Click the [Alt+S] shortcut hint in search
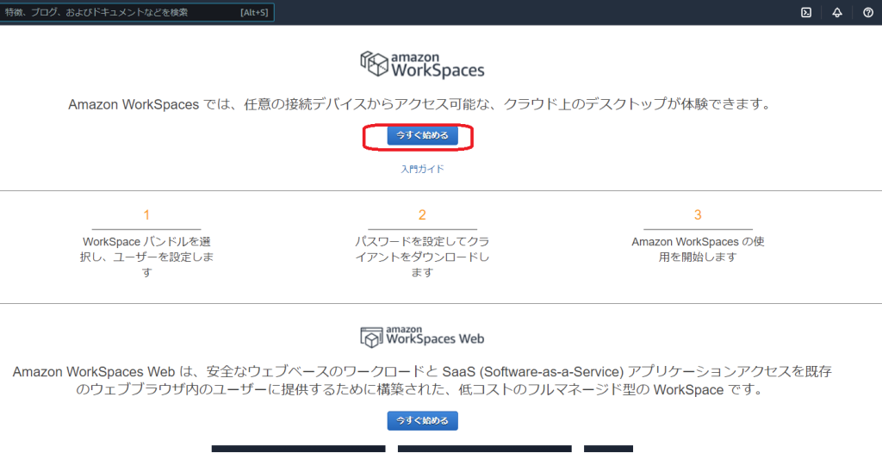 253,13
